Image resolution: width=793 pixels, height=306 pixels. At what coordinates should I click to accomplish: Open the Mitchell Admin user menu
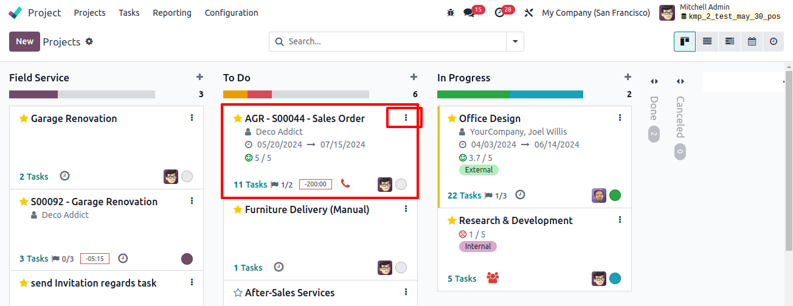721,12
